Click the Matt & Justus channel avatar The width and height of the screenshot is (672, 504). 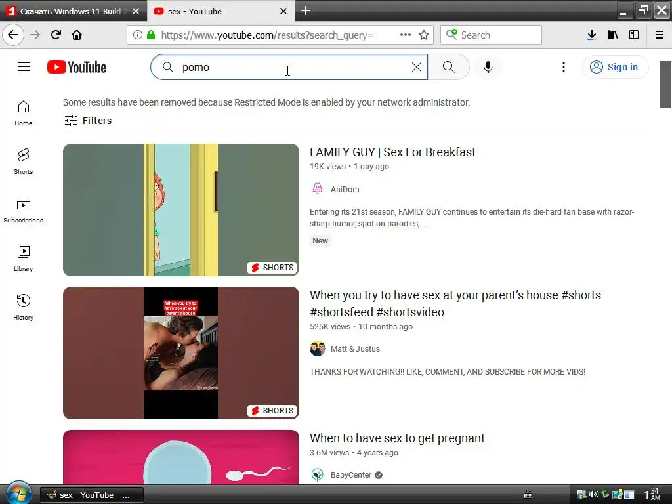tap(318, 349)
